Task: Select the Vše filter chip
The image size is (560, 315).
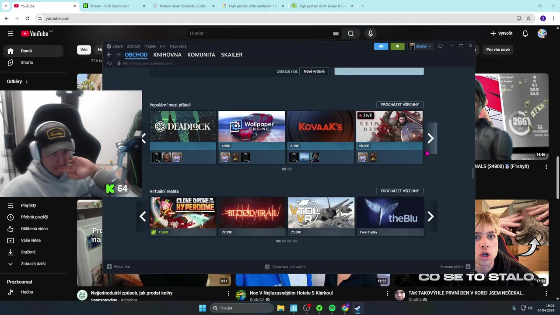Action: pos(84,50)
